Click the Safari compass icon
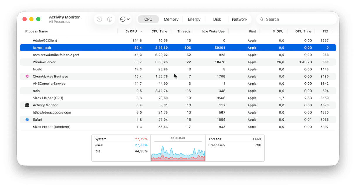 pos(27,120)
